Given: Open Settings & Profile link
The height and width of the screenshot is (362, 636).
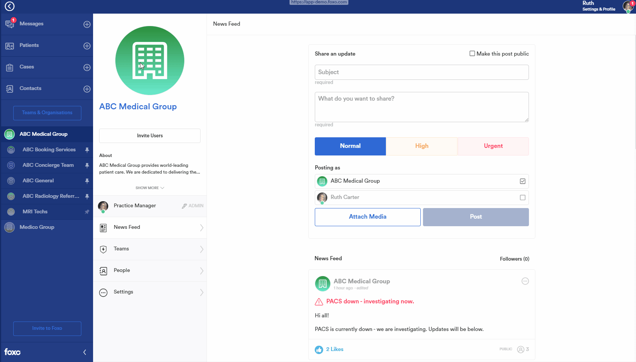Looking at the screenshot, I should (599, 9).
